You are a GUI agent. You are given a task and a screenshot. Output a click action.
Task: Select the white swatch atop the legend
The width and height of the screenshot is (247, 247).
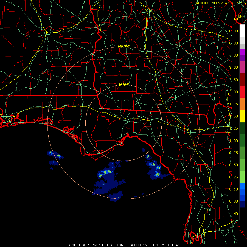tap(242, 31)
